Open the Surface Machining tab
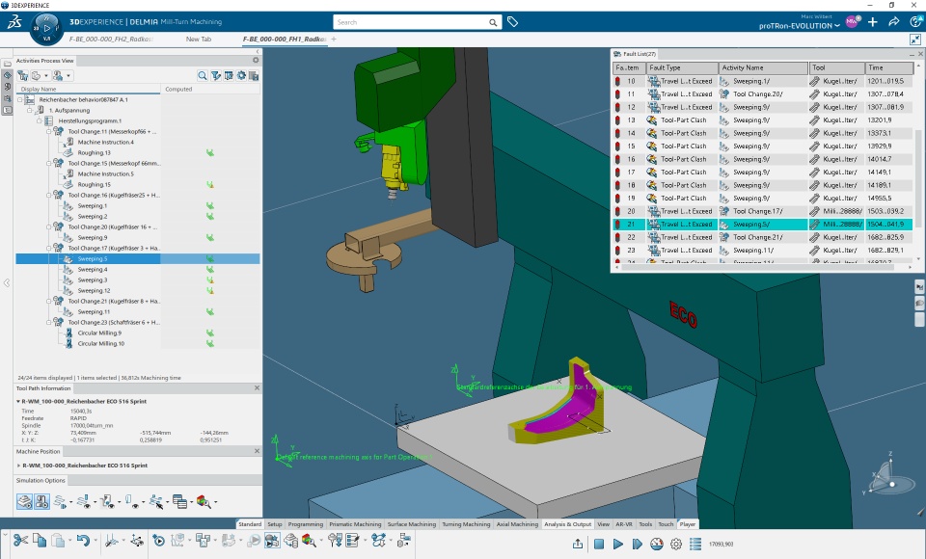This screenshot has height=559, width=926. tap(412, 524)
